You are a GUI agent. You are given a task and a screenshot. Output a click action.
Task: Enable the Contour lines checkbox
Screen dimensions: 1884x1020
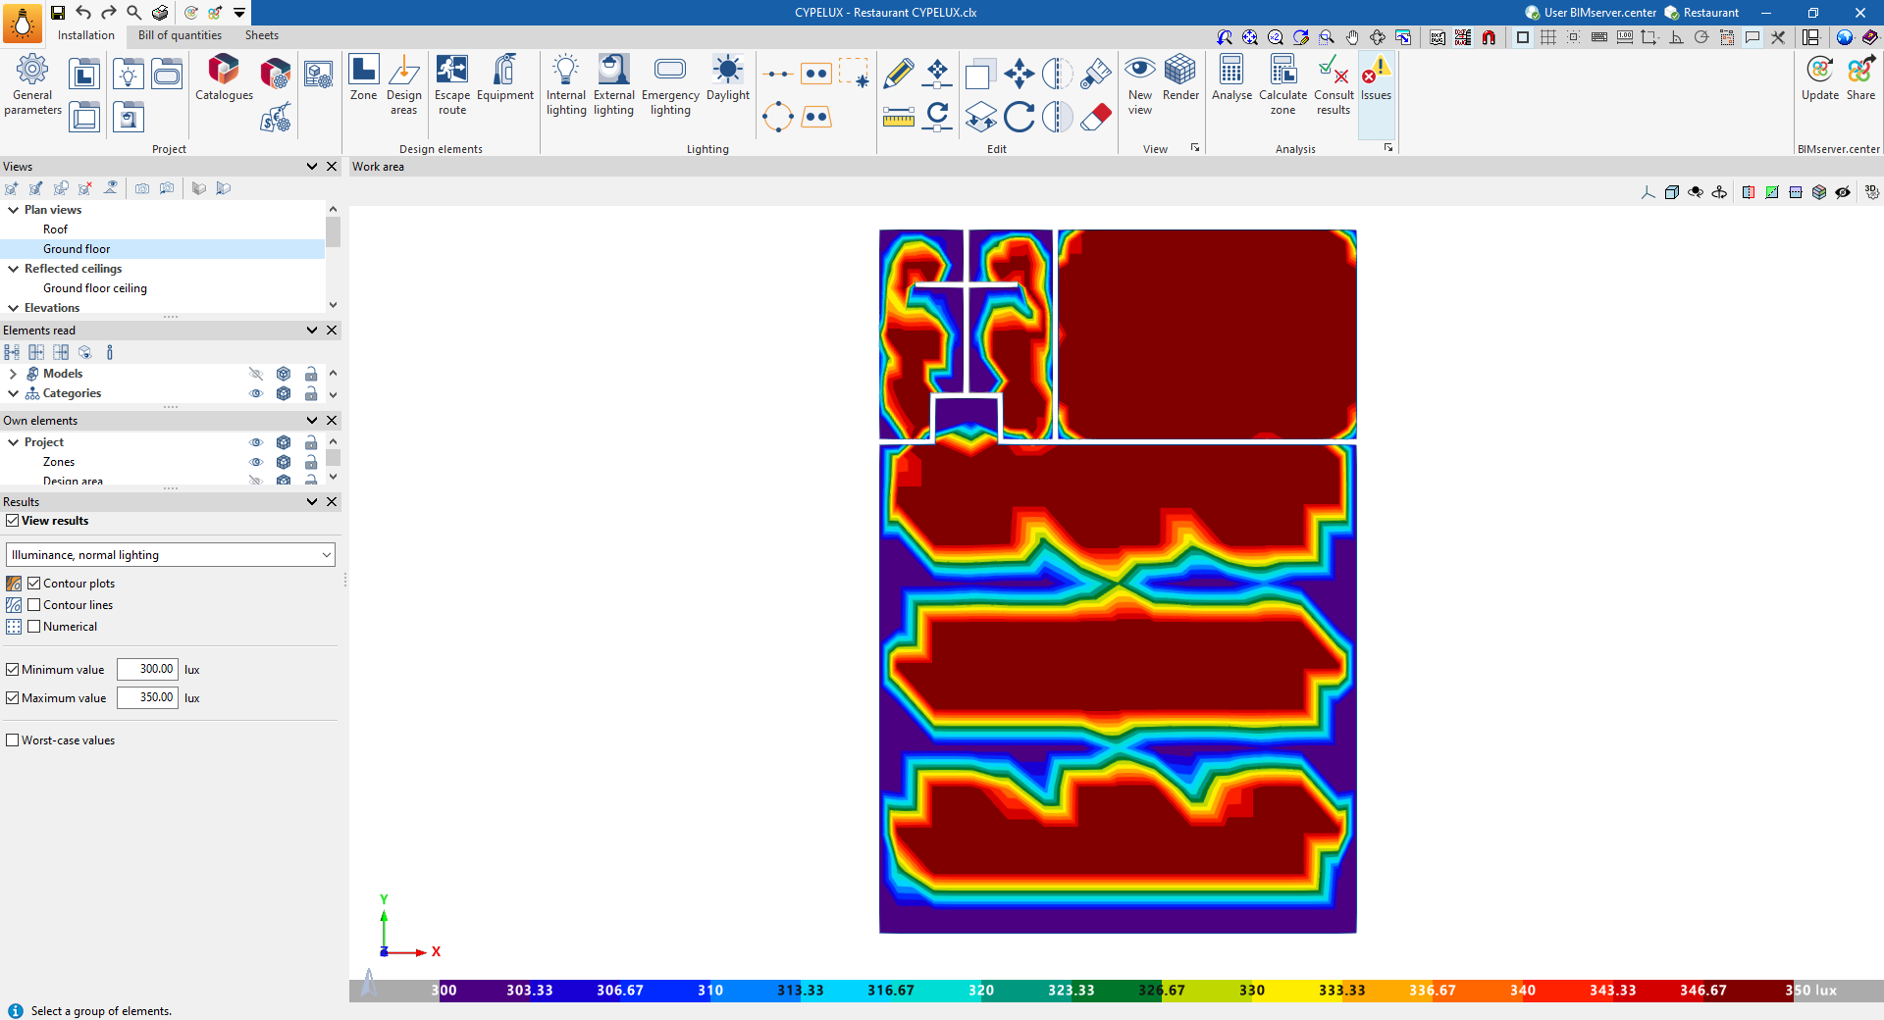click(x=34, y=605)
